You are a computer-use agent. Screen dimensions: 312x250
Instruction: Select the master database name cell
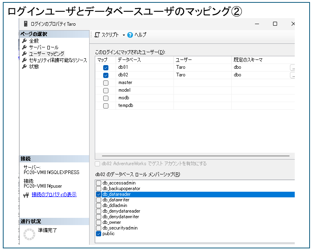coord(145,83)
